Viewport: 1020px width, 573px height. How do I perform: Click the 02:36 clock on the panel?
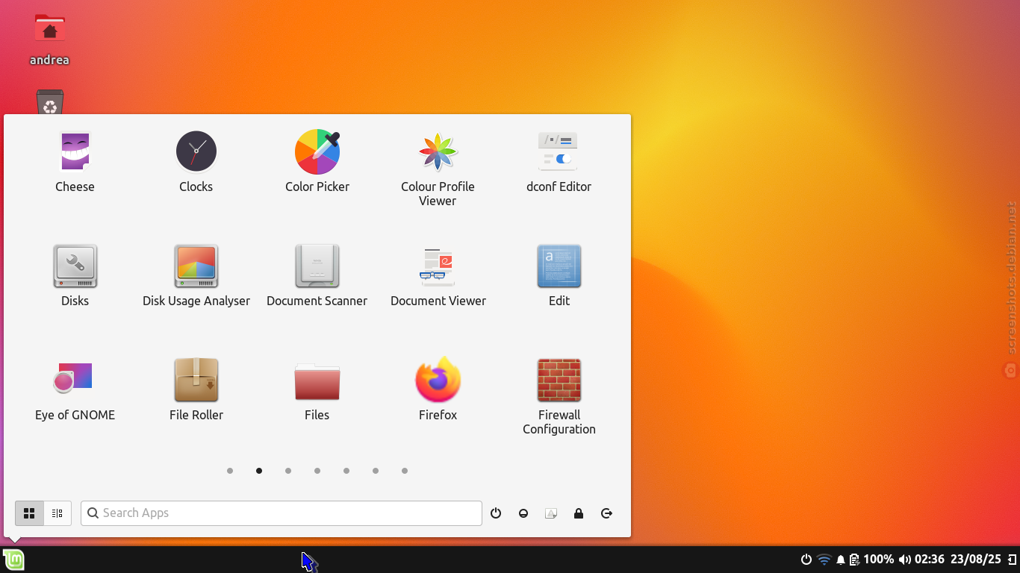[930, 560]
